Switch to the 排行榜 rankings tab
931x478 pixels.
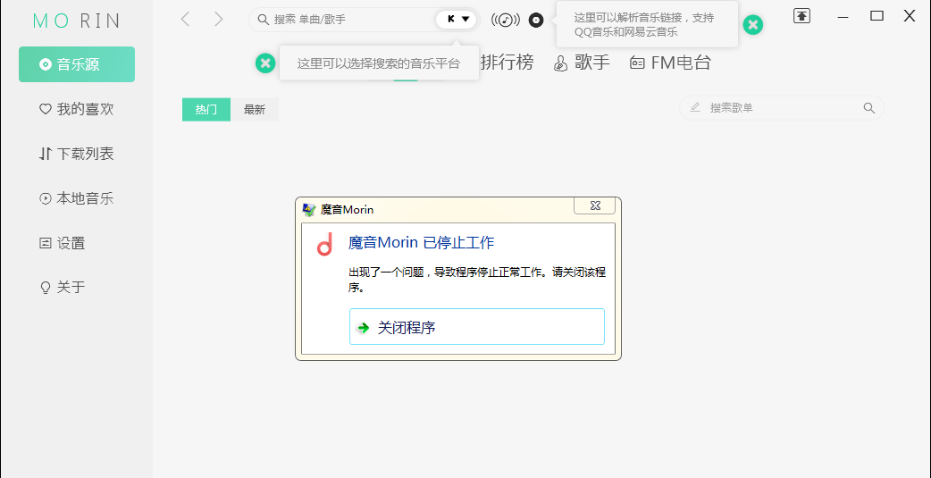pos(507,63)
